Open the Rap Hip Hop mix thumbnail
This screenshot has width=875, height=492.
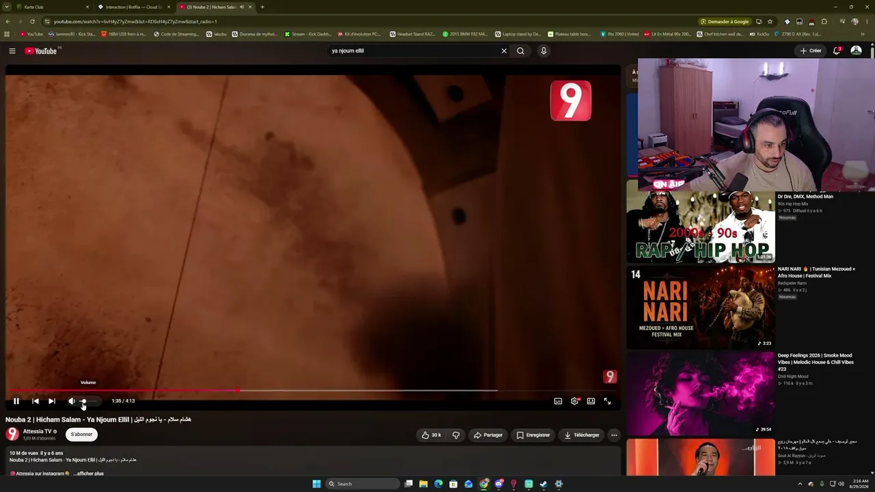[701, 228]
